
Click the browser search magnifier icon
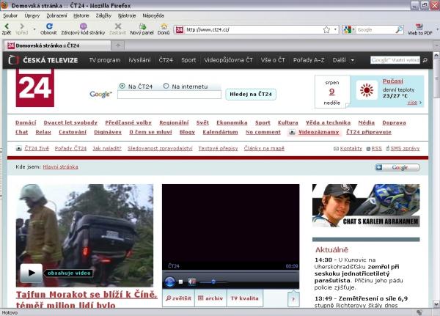pyautogui.click(x=400, y=30)
